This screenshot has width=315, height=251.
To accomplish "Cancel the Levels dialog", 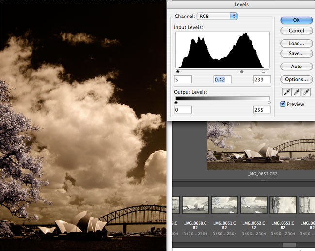I will 296,31.
